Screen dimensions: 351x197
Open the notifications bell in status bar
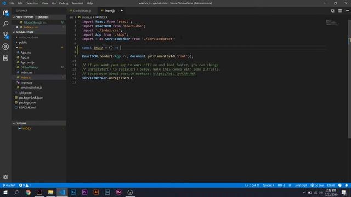346,185
